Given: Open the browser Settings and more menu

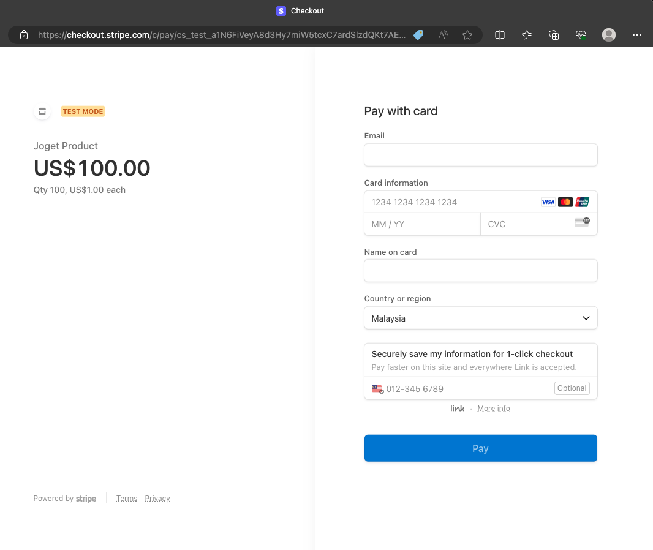Looking at the screenshot, I should click(x=637, y=35).
